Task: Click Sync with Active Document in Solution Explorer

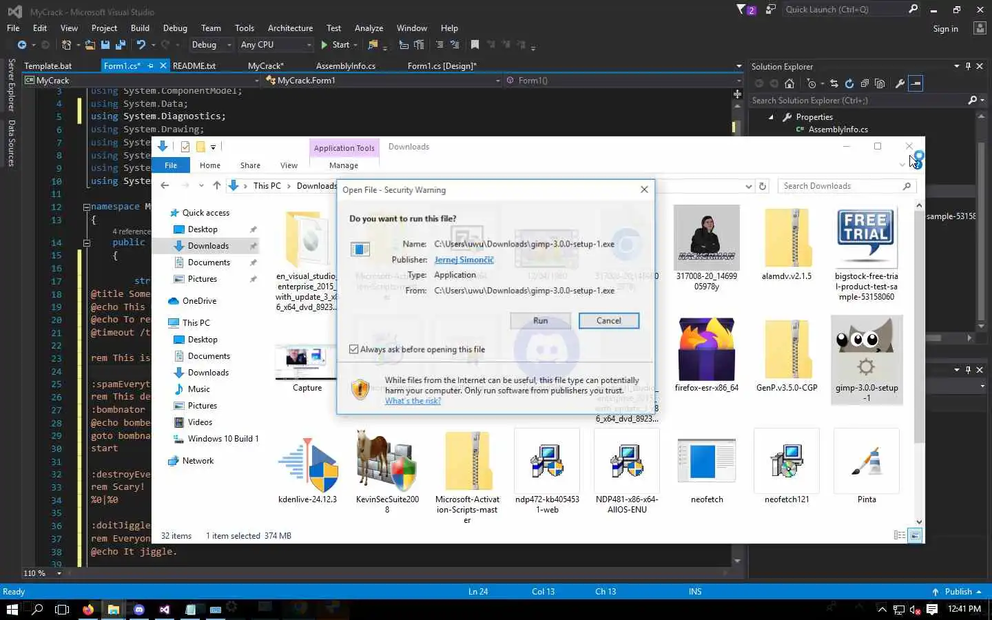Action: pos(834,83)
